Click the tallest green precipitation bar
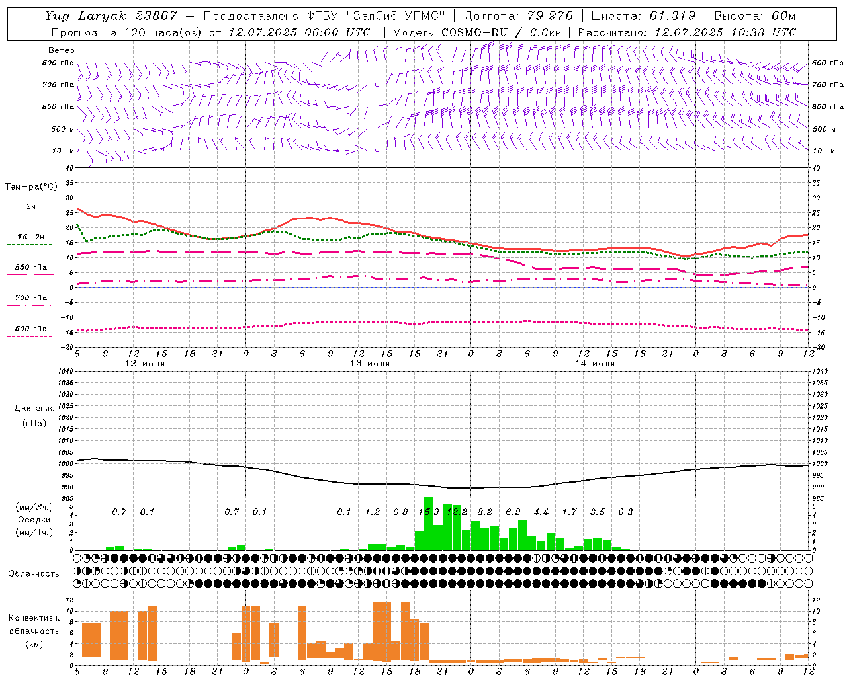Image resolution: width=847 pixels, height=677 pixels. [x=428, y=524]
